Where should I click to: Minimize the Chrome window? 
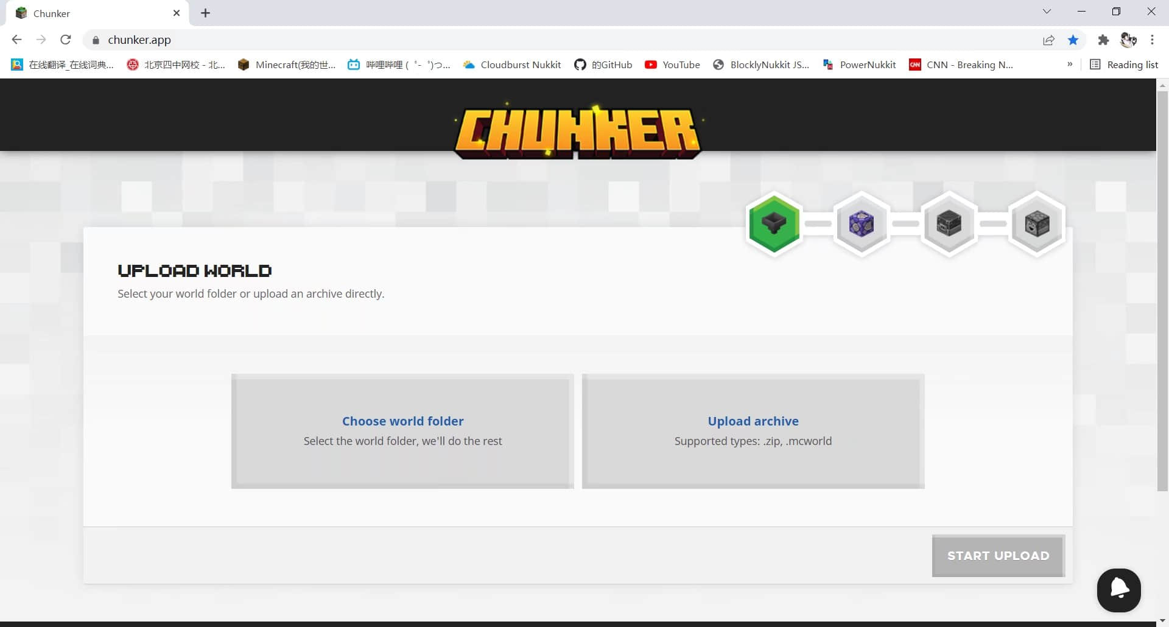coord(1081,12)
